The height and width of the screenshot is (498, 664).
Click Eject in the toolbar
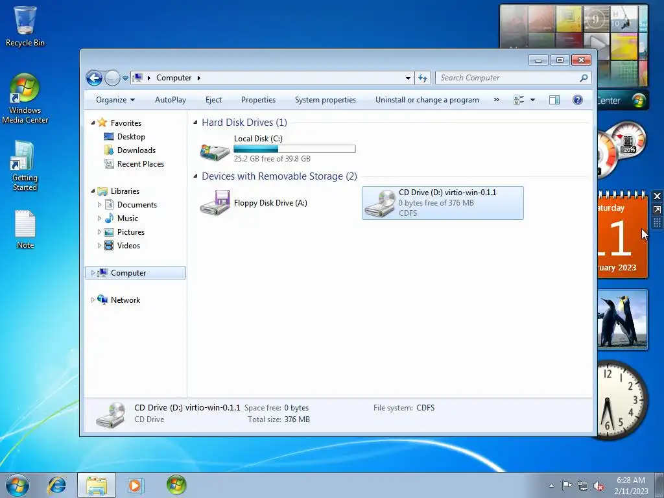coord(213,100)
